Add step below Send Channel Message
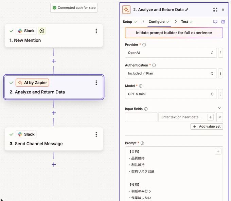Image resolution: width=231 pixels, height=201 pixels. [x=54, y=165]
